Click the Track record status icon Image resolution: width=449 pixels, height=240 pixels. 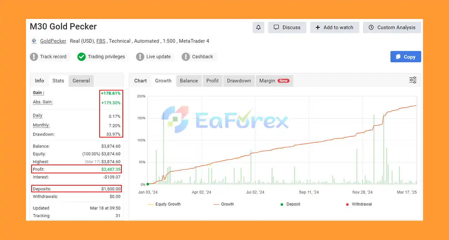pos(34,57)
